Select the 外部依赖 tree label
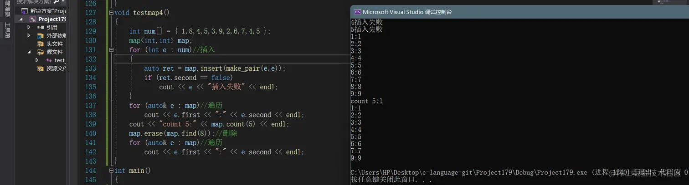The height and width of the screenshot is (185, 689). [x=57, y=35]
